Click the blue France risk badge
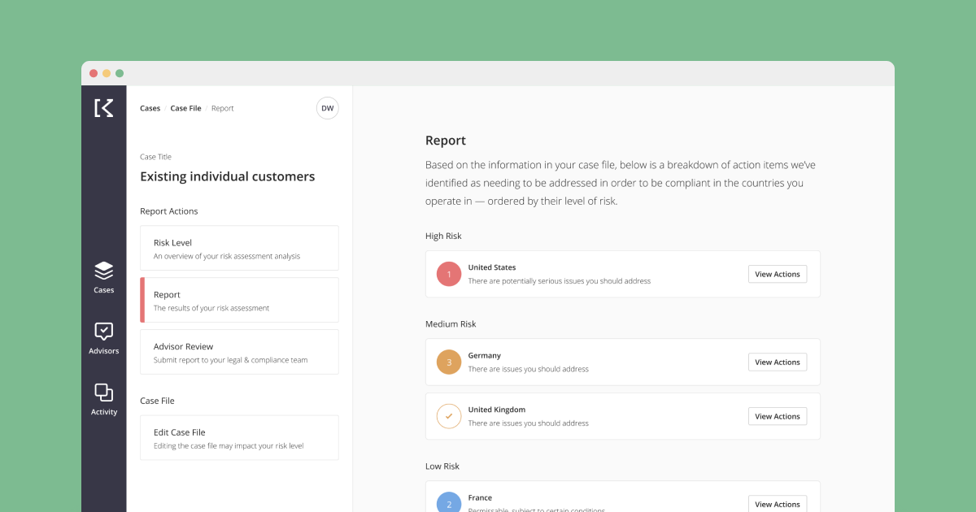 (x=449, y=503)
